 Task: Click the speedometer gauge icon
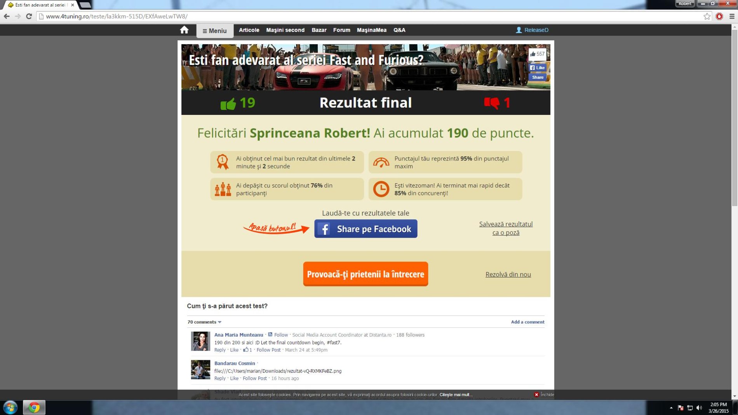(381, 162)
